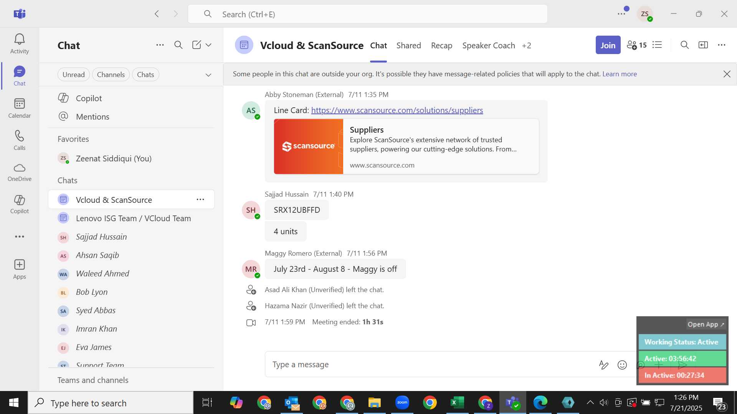Viewport: 737px width, 414px height.
Task: Focus the Type a message box
Action: 430,364
